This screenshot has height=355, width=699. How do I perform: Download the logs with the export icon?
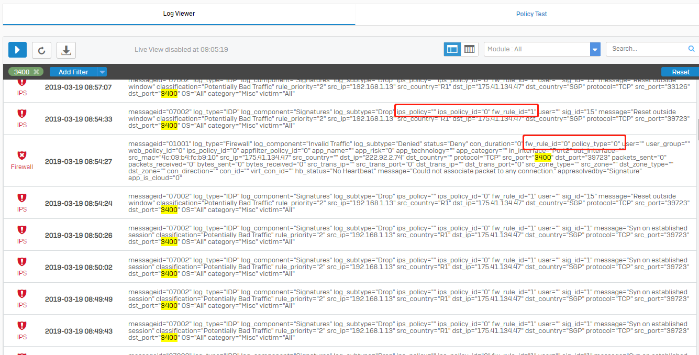[x=66, y=50]
